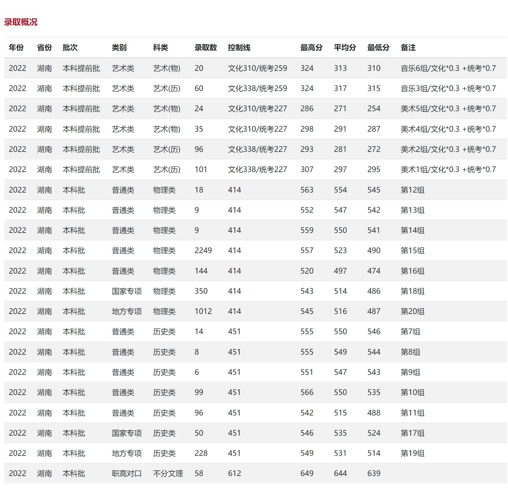Select admission count 1012 cell
The height and width of the screenshot is (500, 508).
click(203, 311)
